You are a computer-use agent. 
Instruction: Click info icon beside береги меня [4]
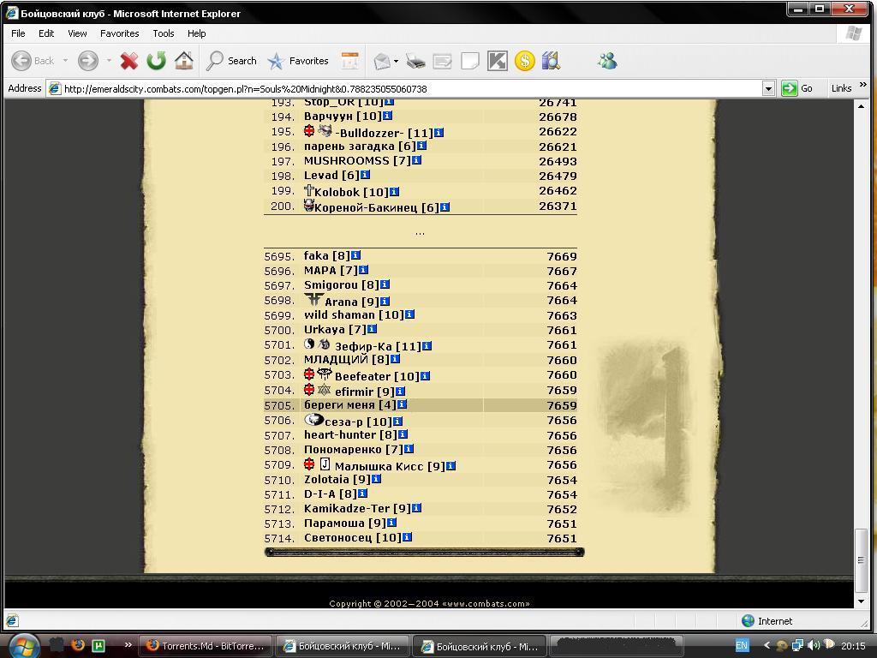point(402,404)
